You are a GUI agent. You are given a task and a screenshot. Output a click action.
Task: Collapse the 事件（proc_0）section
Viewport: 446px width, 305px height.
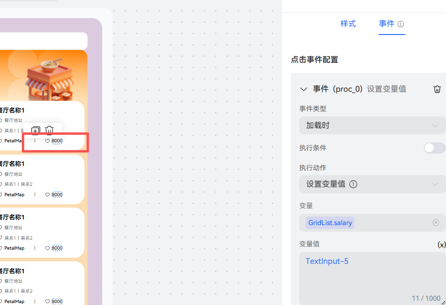pyautogui.click(x=304, y=89)
